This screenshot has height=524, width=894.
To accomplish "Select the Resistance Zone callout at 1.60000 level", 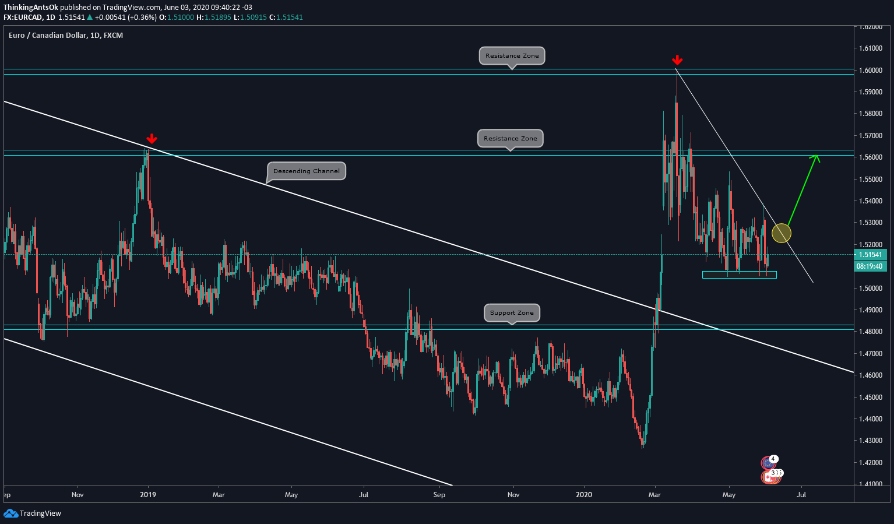I will [512, 56].
